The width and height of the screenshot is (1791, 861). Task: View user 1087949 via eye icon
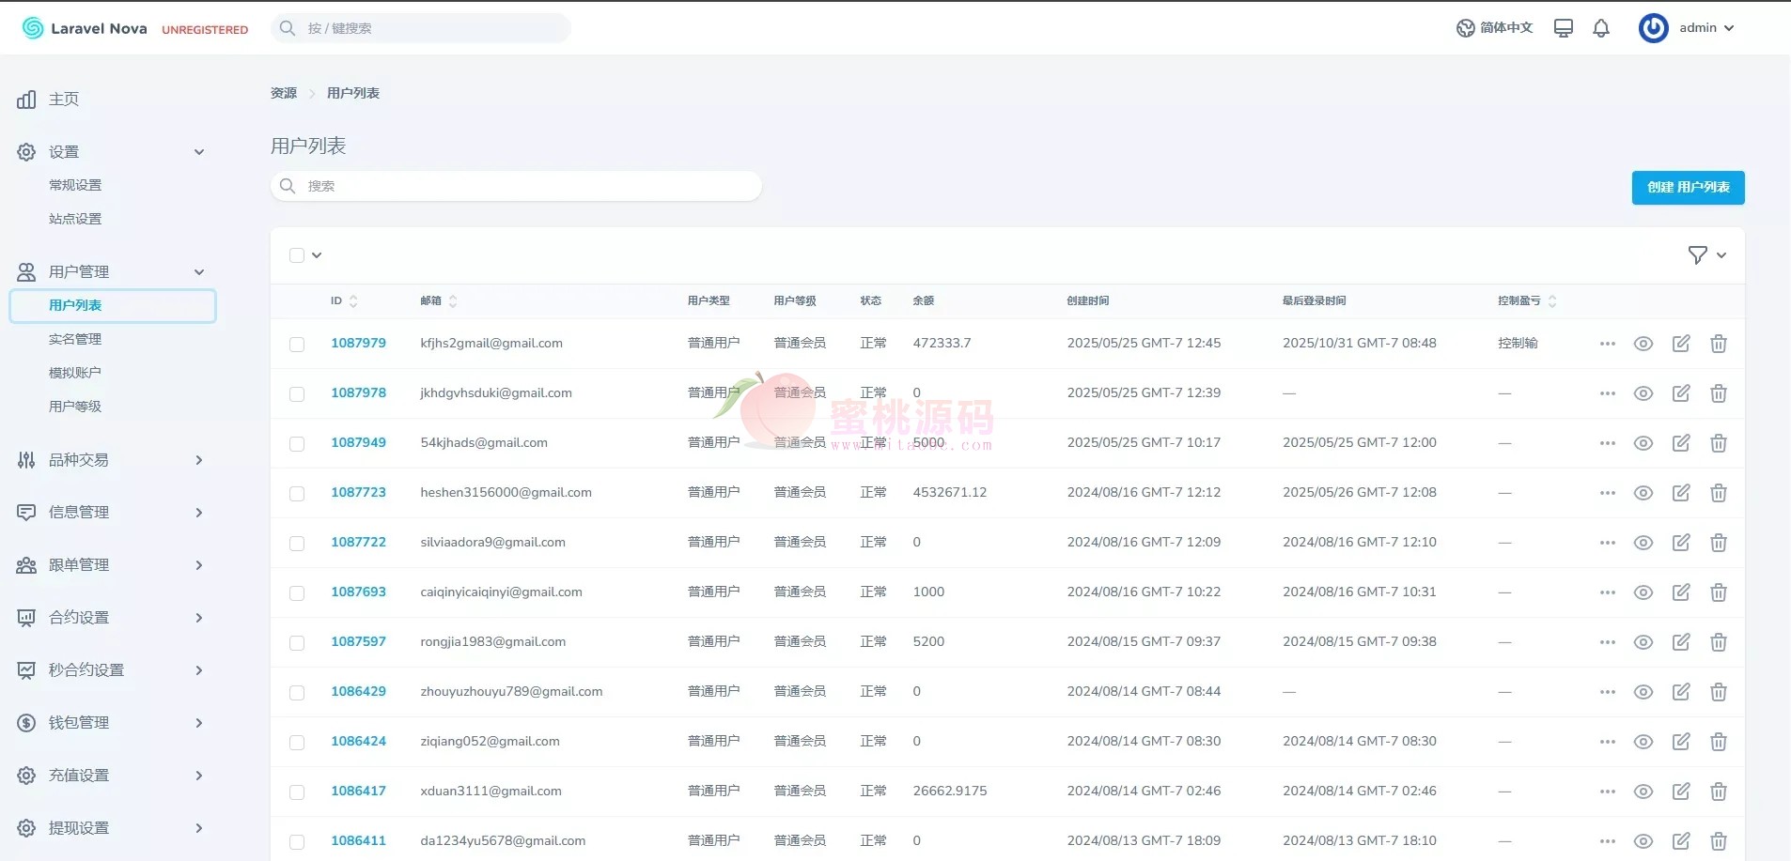tap(1643, 443)
